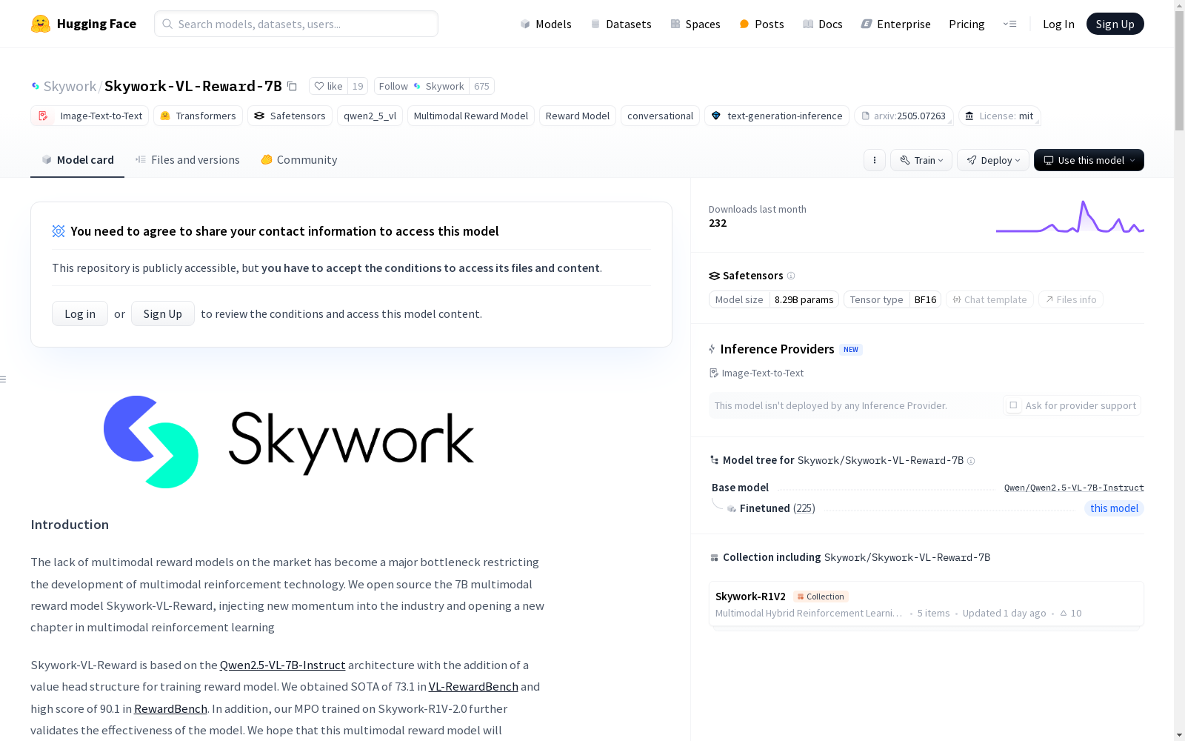Click Log In in the header
Screen dimensions: 1185x741
[1058, 24]
